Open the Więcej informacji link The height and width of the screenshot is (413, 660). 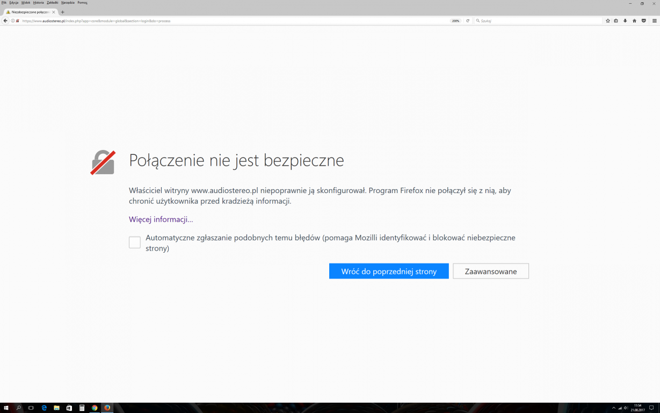coord(161,219)
